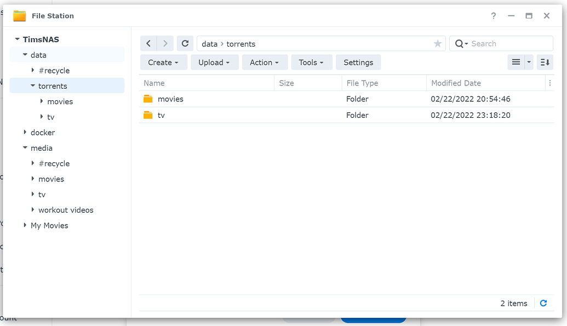Open the Upload dropdown

214,62
